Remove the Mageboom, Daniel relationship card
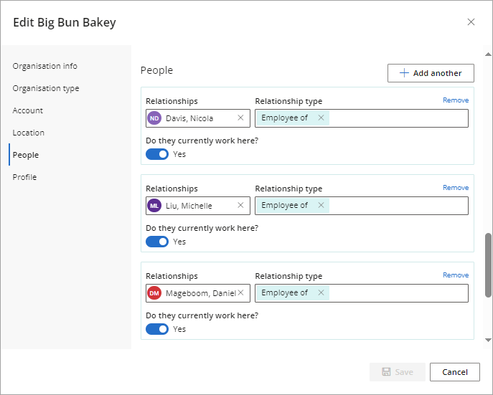Screen dimensions: 493x395 point(456,275)
